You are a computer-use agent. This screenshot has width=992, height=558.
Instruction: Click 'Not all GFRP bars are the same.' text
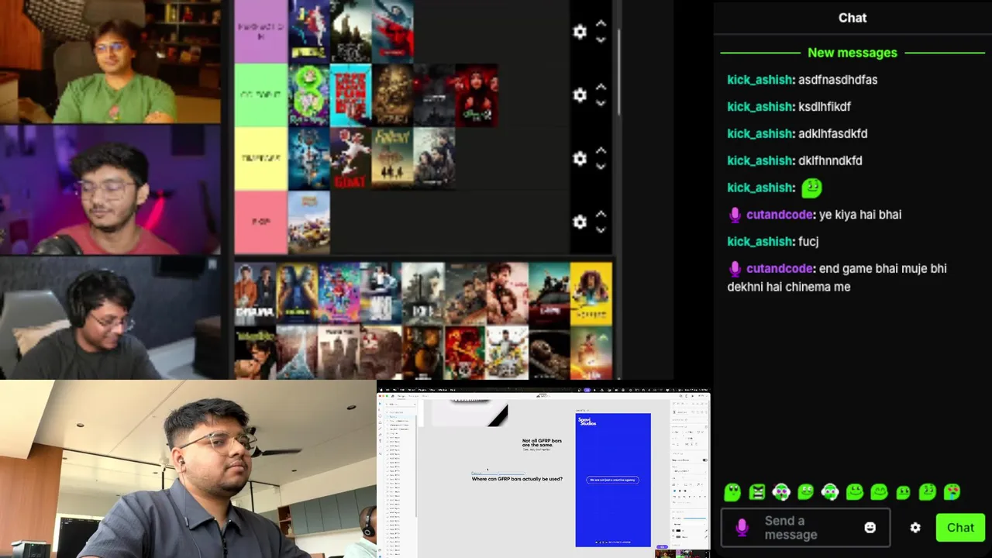tap(542, 443)
